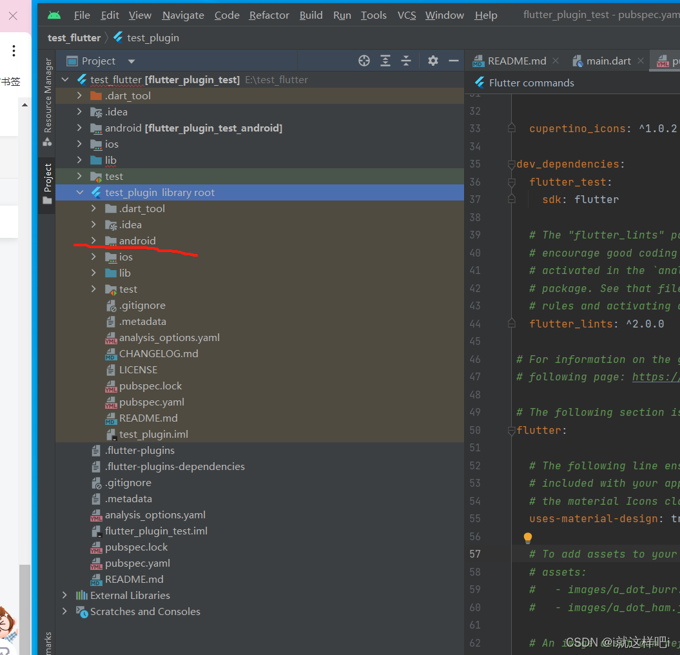Open the Build menu
The height and width of the screenshot is (655, 680).
[x=311, y=15]
